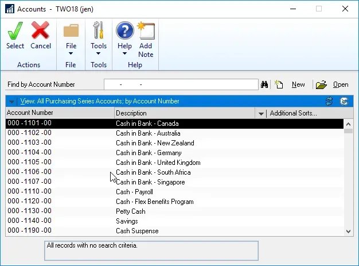359x266 pixels.
Task: Click the green Select checkmark icon
Action: click(15, 31)
